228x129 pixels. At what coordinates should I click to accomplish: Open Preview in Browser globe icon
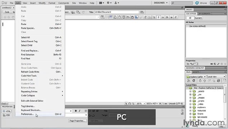(73, 12)
